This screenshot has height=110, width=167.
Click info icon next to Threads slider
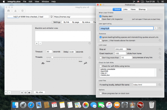pos(90,58)
